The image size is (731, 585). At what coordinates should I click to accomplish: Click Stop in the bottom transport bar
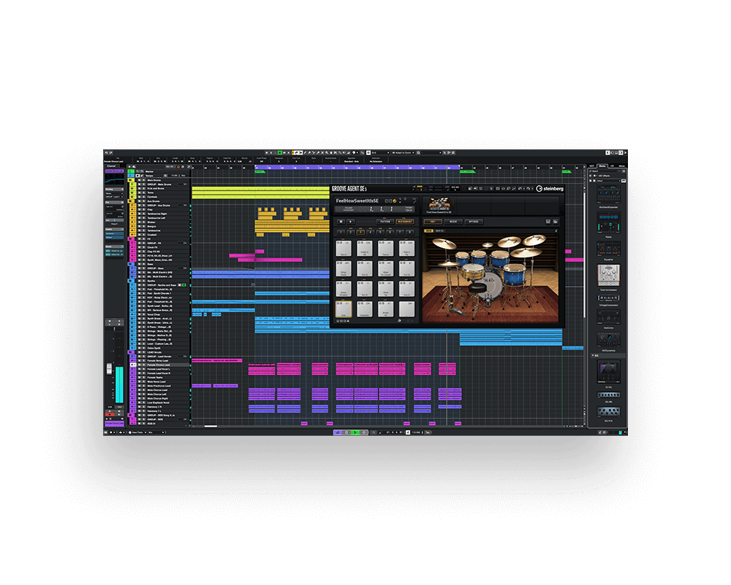pos(346,432)
